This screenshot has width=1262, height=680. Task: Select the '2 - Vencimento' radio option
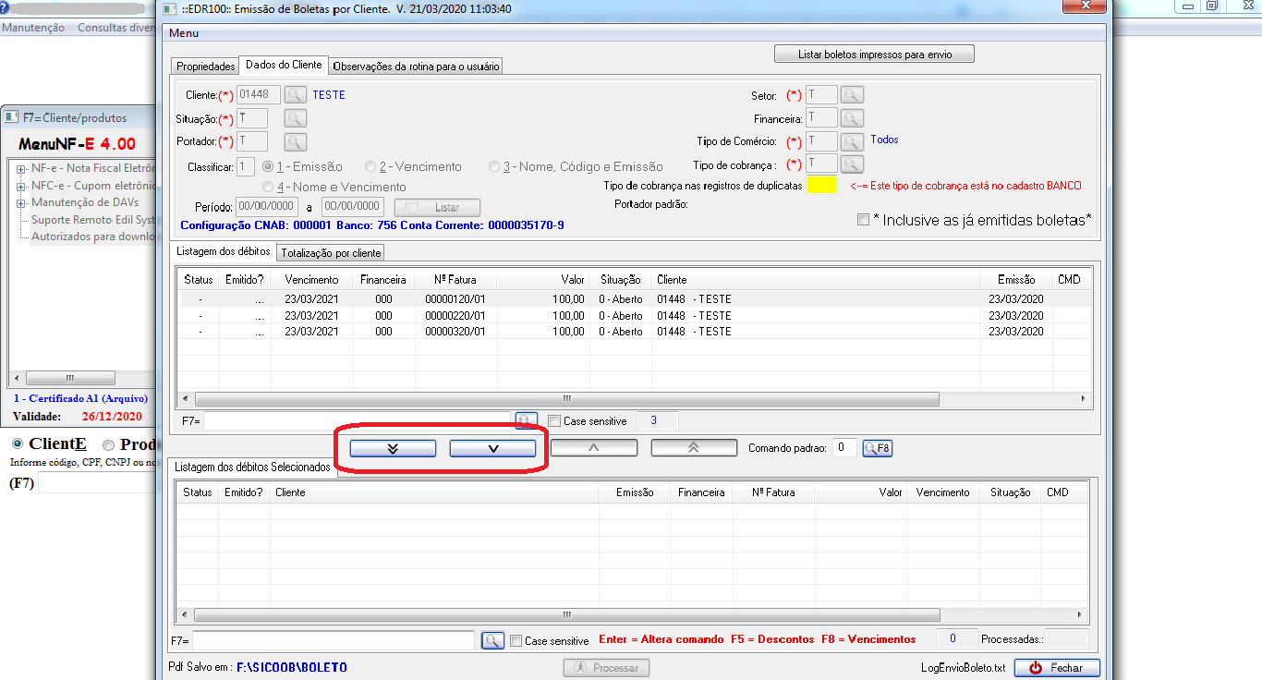[x=370, y=167]
